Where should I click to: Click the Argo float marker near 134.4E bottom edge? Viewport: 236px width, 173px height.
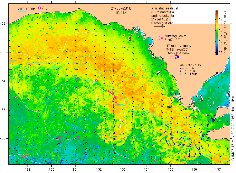[155, 161]
